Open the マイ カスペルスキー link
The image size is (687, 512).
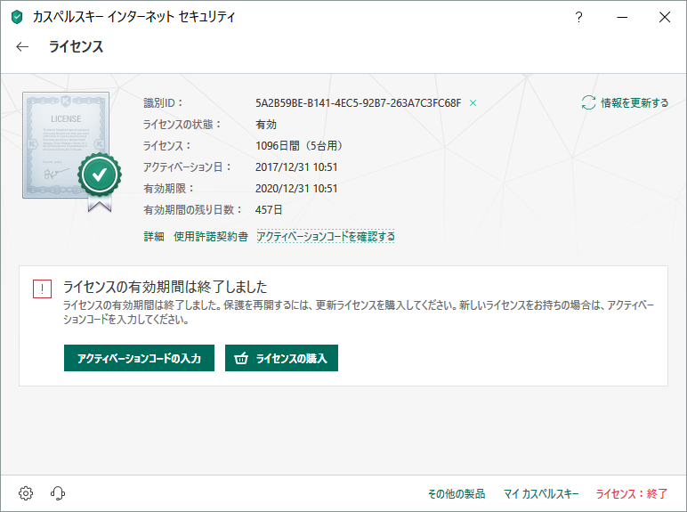pos(541,493)
